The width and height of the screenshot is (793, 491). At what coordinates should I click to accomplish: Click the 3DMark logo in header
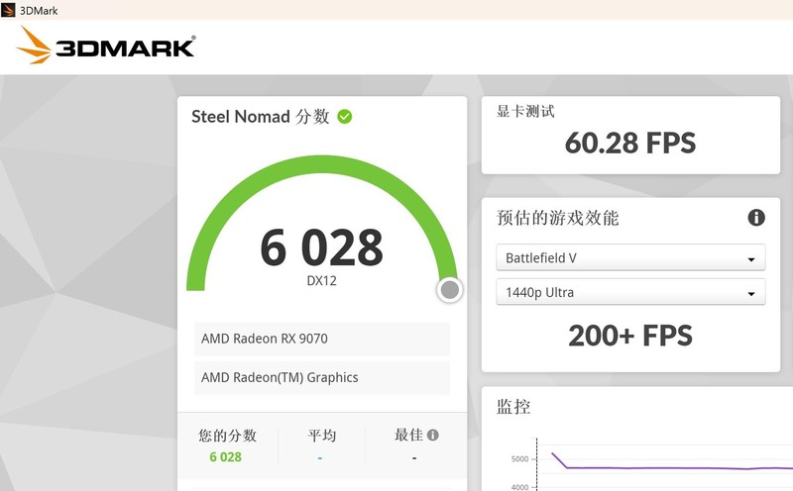[106, 45]
